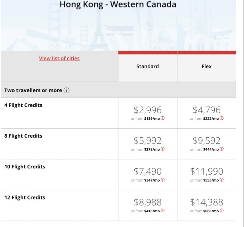The image size is (244, 227).
Task: Click info icon next to $555/mo
Action: (222, 180)
